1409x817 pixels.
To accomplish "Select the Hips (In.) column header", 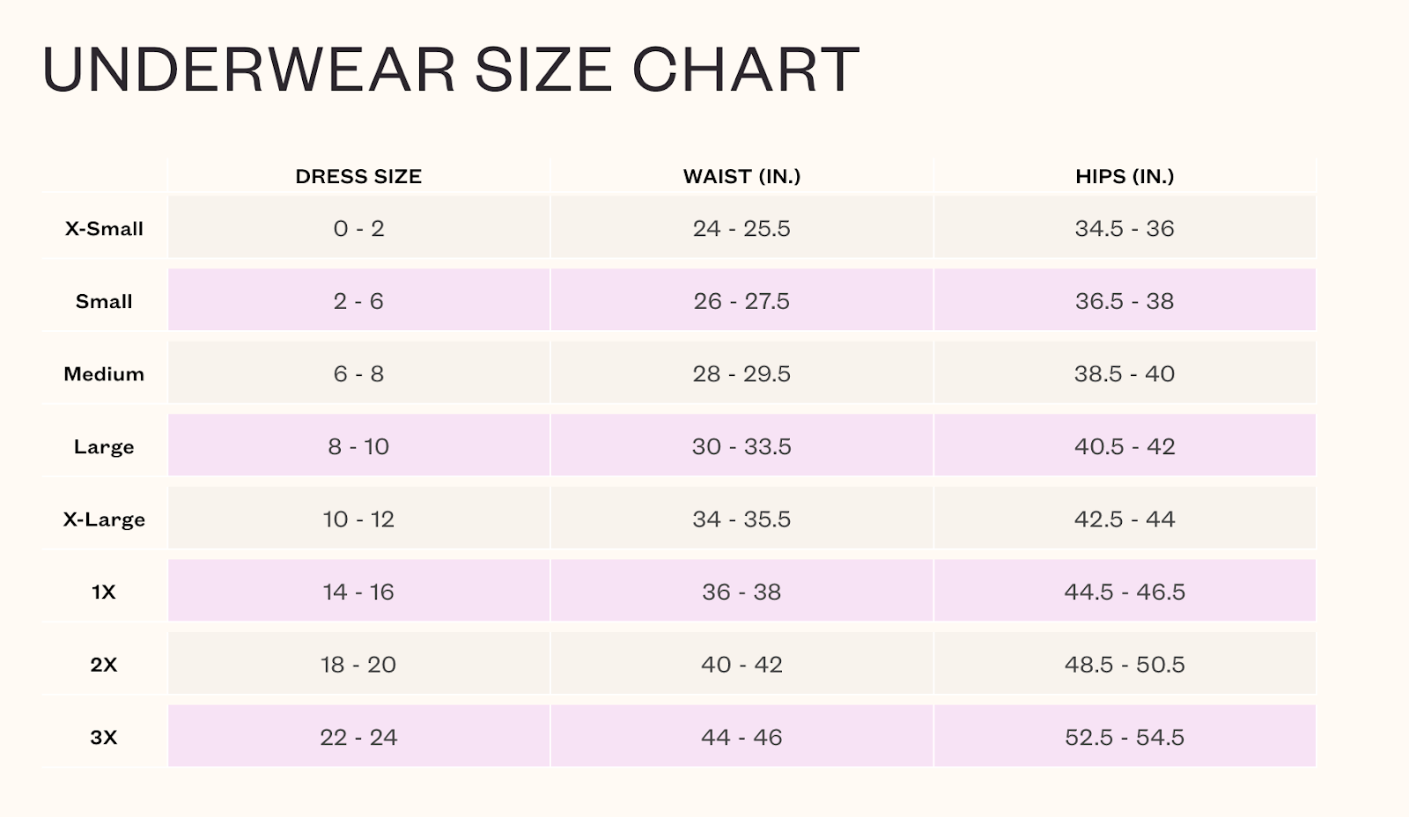I will coord(1125,176).
